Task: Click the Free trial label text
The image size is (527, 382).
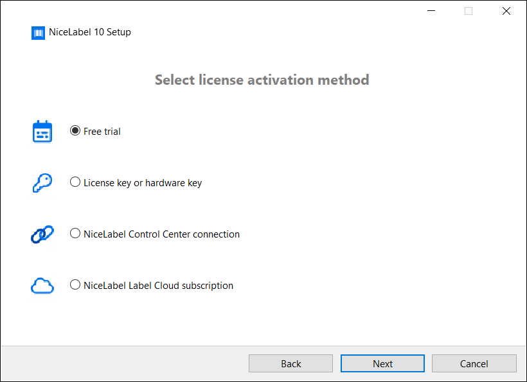Action: pyautogui.click(x=101, y=131)
